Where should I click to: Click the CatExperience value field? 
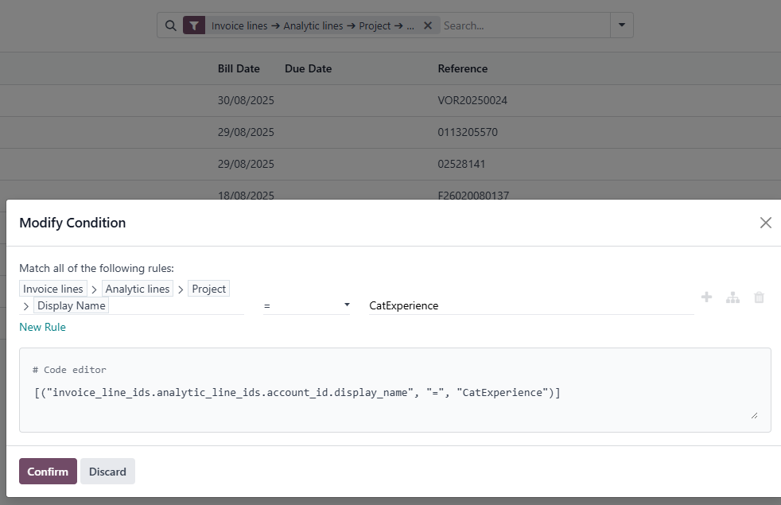530,305
